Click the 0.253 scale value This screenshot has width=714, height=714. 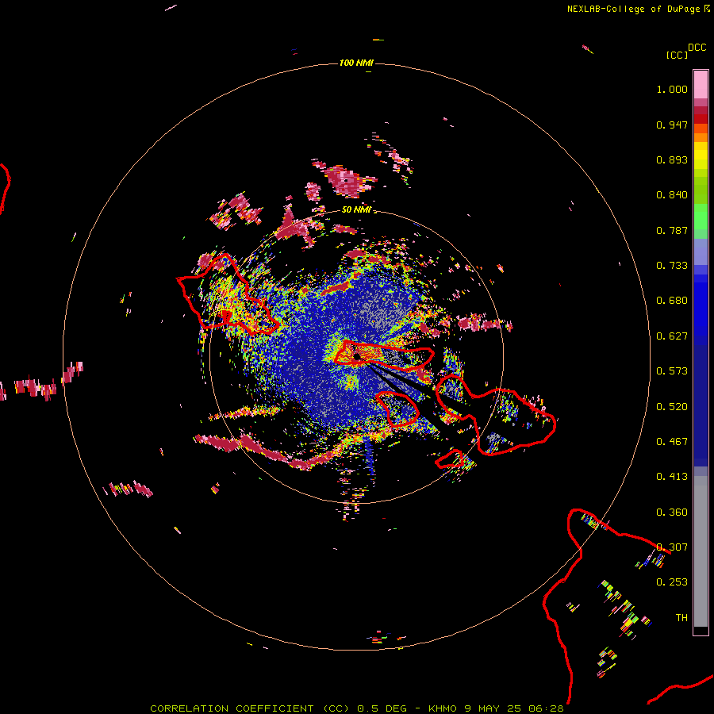click(x=672, y=582)
